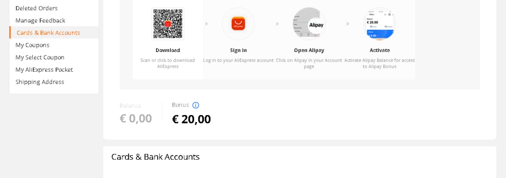Image resolution: width=506 pixels, height=178 pixels.
Task: Click the orange AliExpress app icon
Action: 238,24
